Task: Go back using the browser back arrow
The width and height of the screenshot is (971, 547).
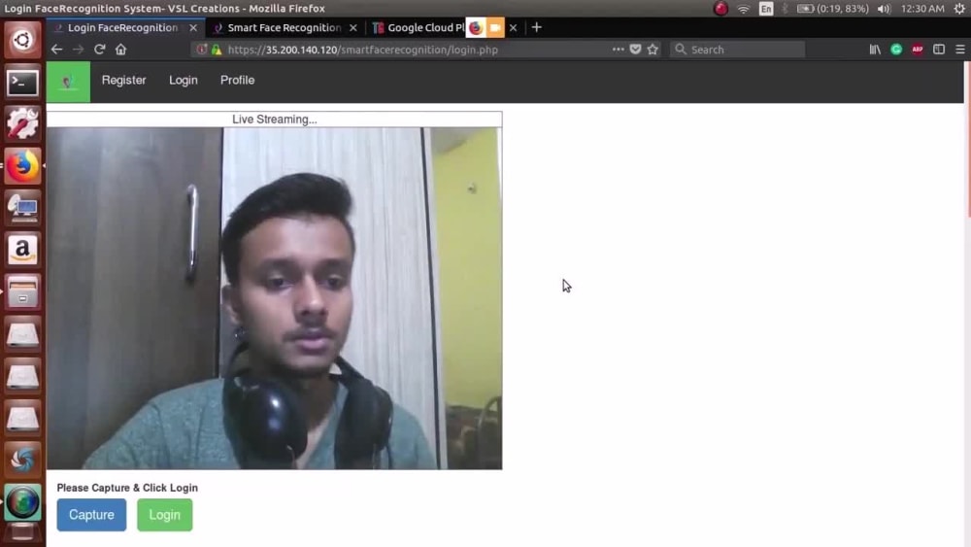Action: coord(57,50)
